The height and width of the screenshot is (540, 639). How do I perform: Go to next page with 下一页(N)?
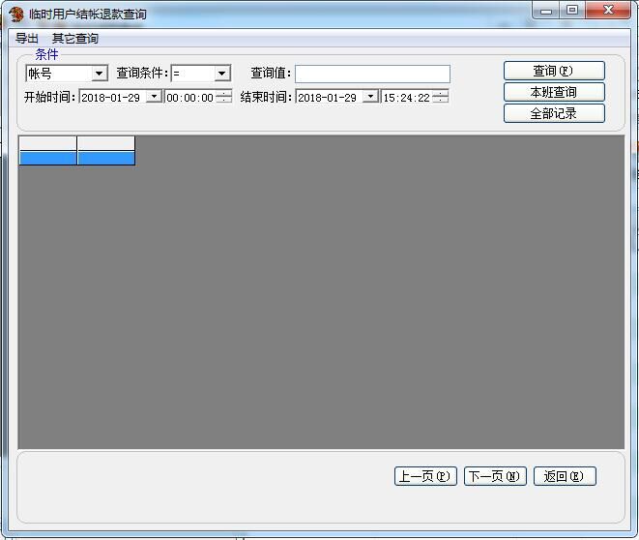point(495,476)
